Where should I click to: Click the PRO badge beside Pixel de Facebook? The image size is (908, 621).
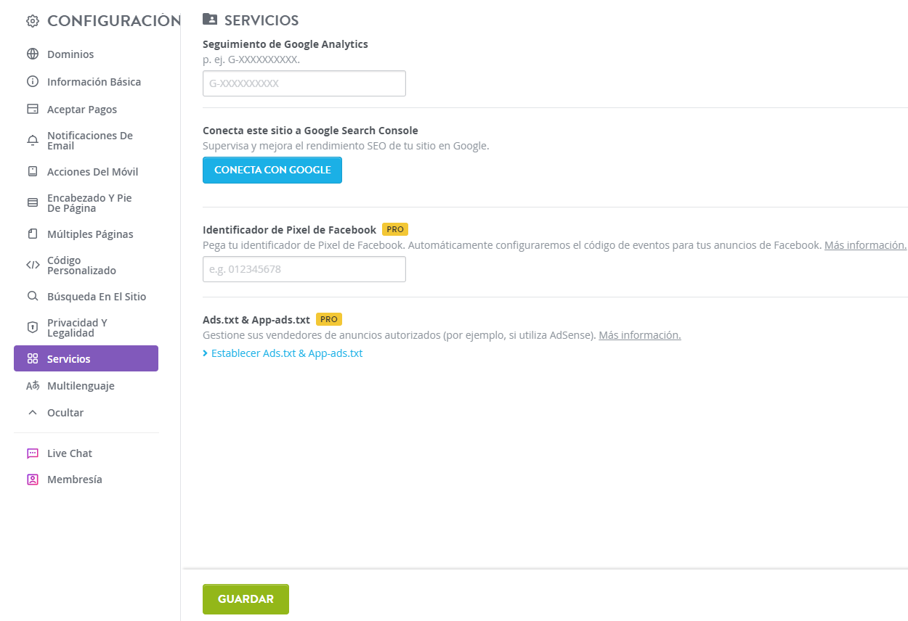point(395,229)
